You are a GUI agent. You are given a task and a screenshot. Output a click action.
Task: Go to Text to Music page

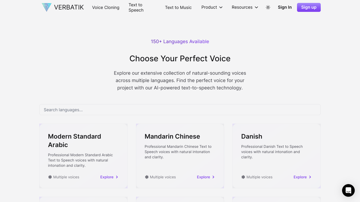coord(178,7)
